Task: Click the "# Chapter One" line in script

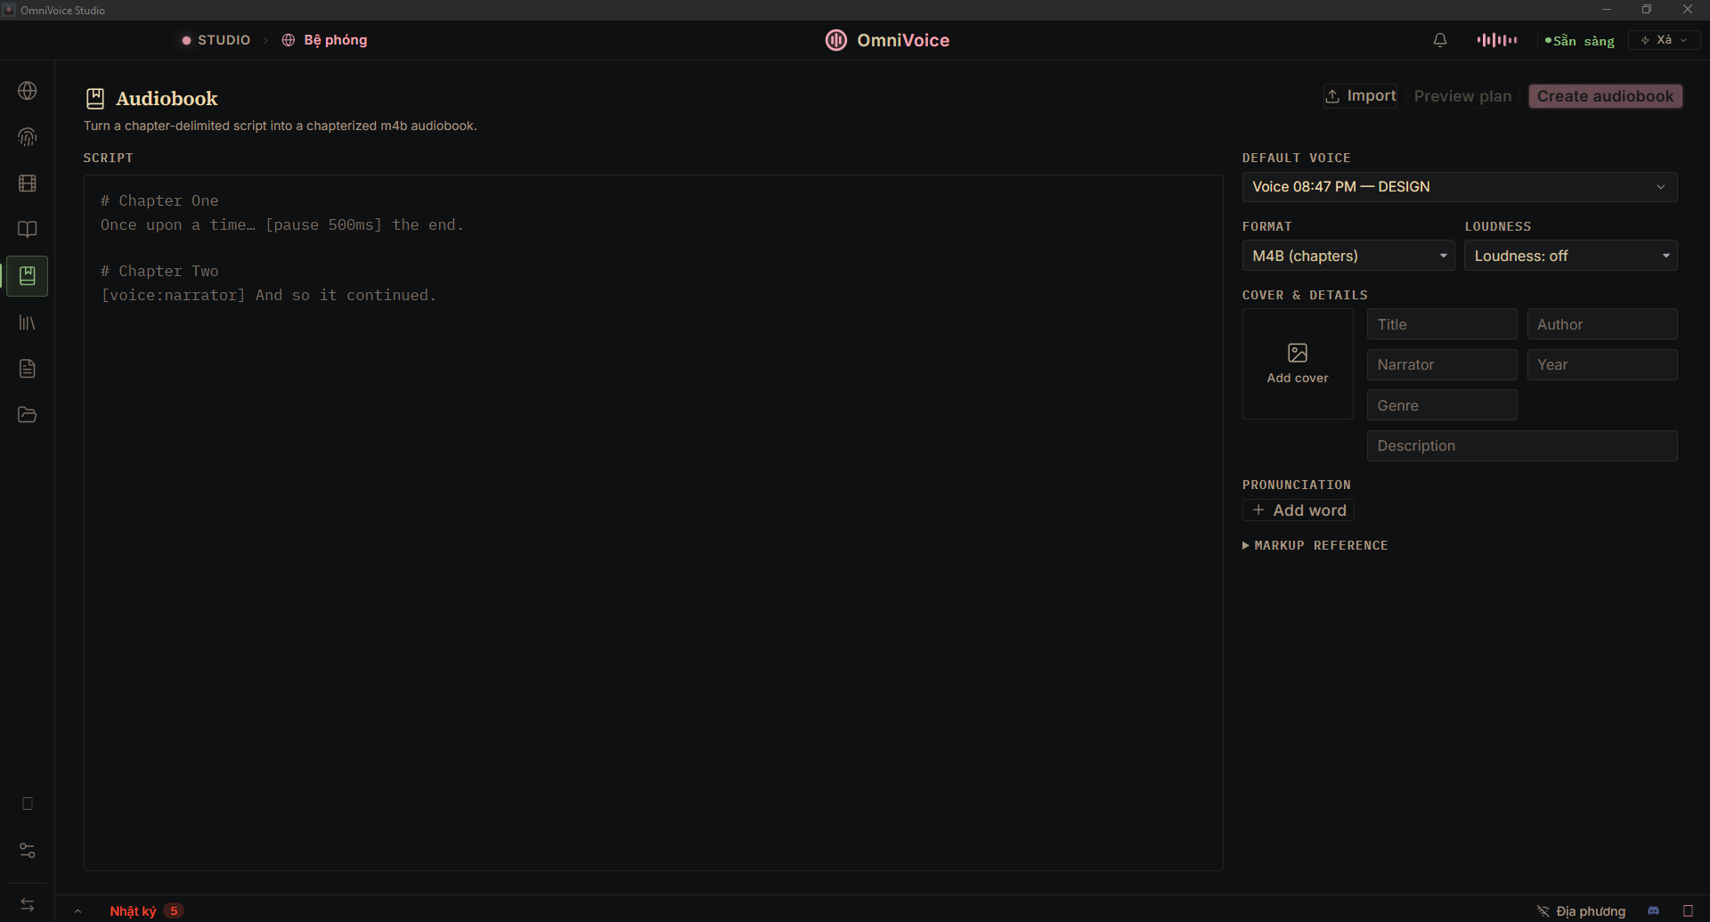Action: click(159, 201)
